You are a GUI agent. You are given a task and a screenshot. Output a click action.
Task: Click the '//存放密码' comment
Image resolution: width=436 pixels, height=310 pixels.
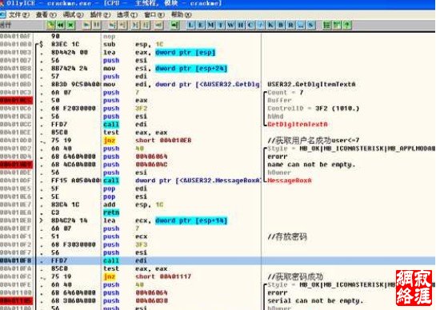point(287,236)
